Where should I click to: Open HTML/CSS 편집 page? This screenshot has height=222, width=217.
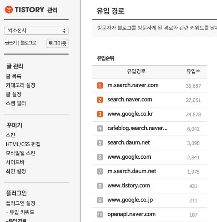(23, 144)
